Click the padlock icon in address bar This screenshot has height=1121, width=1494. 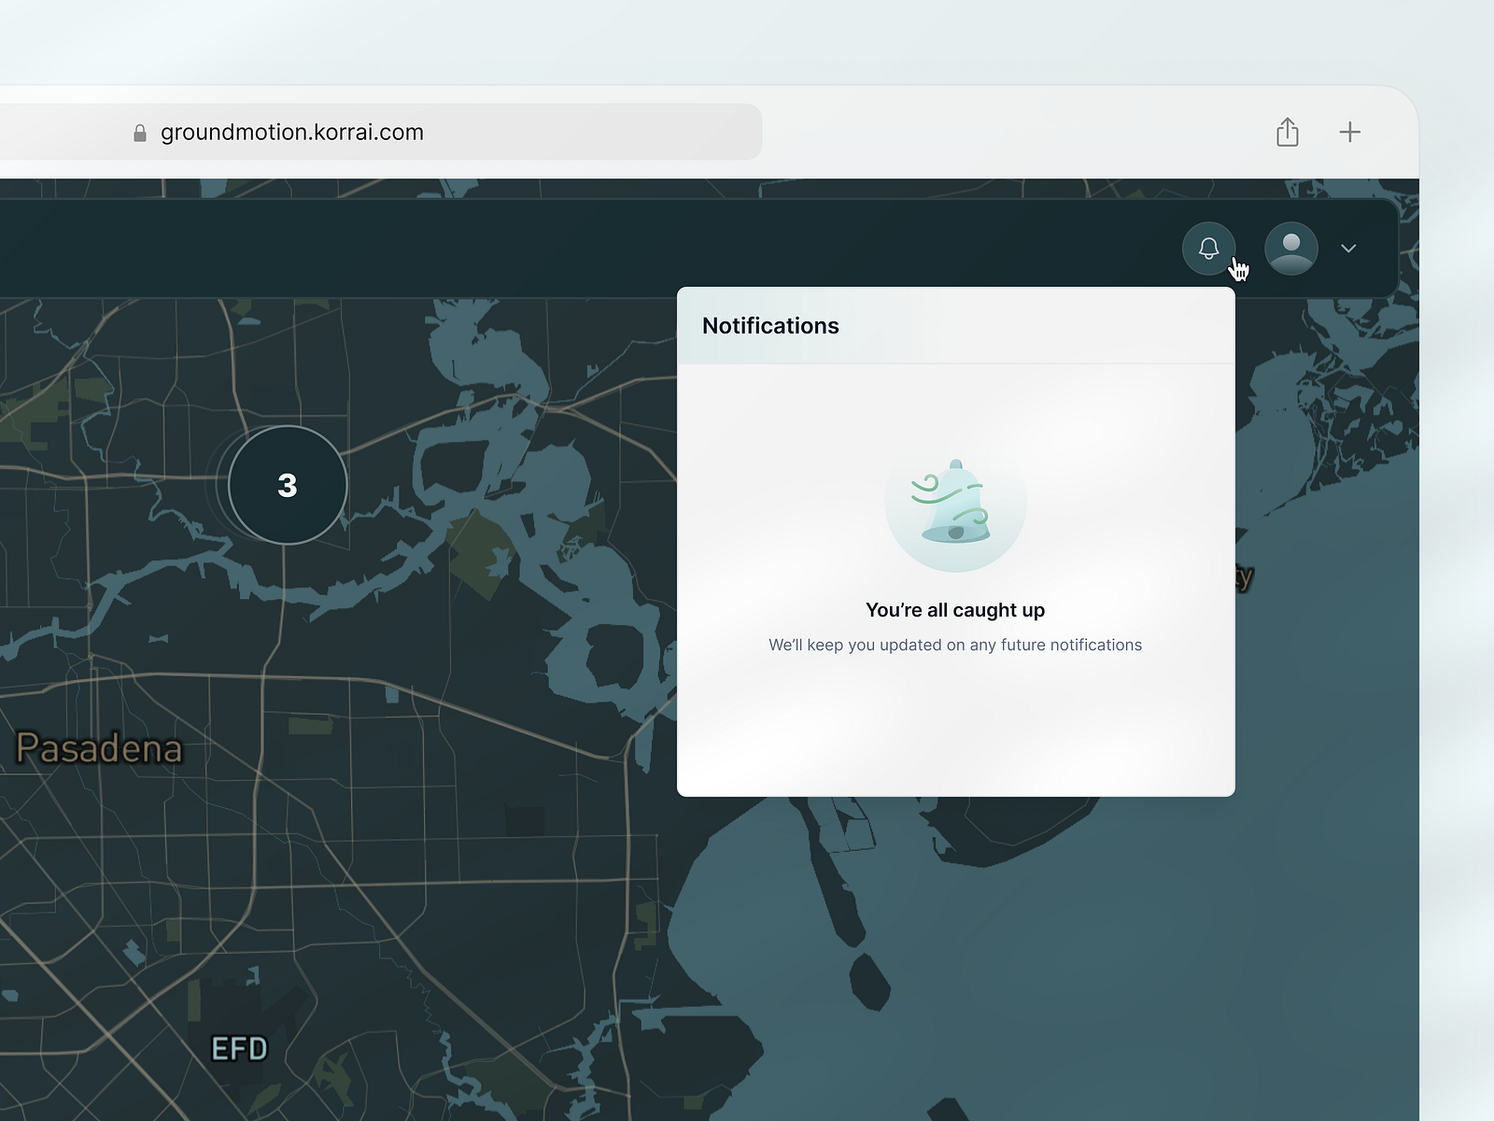coord(140,133)
